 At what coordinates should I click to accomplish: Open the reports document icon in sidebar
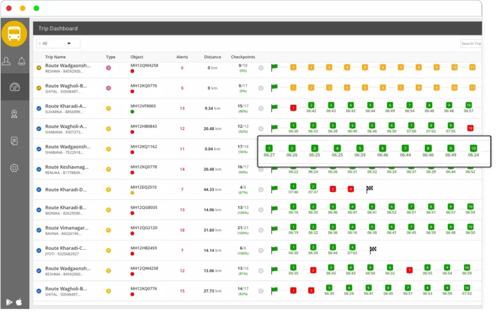(x=14, y=141)
